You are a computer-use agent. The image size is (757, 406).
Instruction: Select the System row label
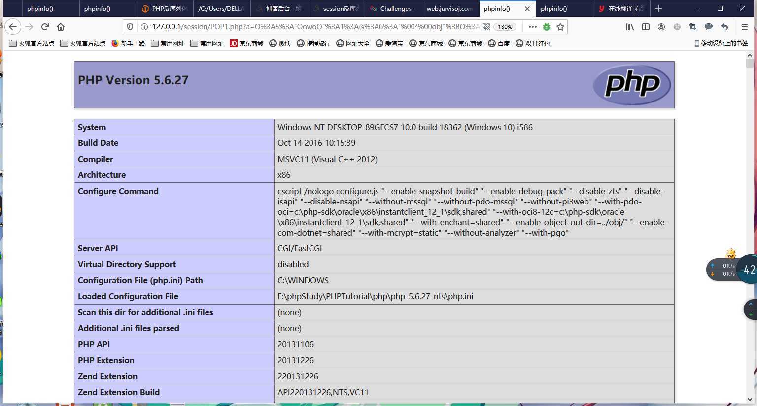92,127
